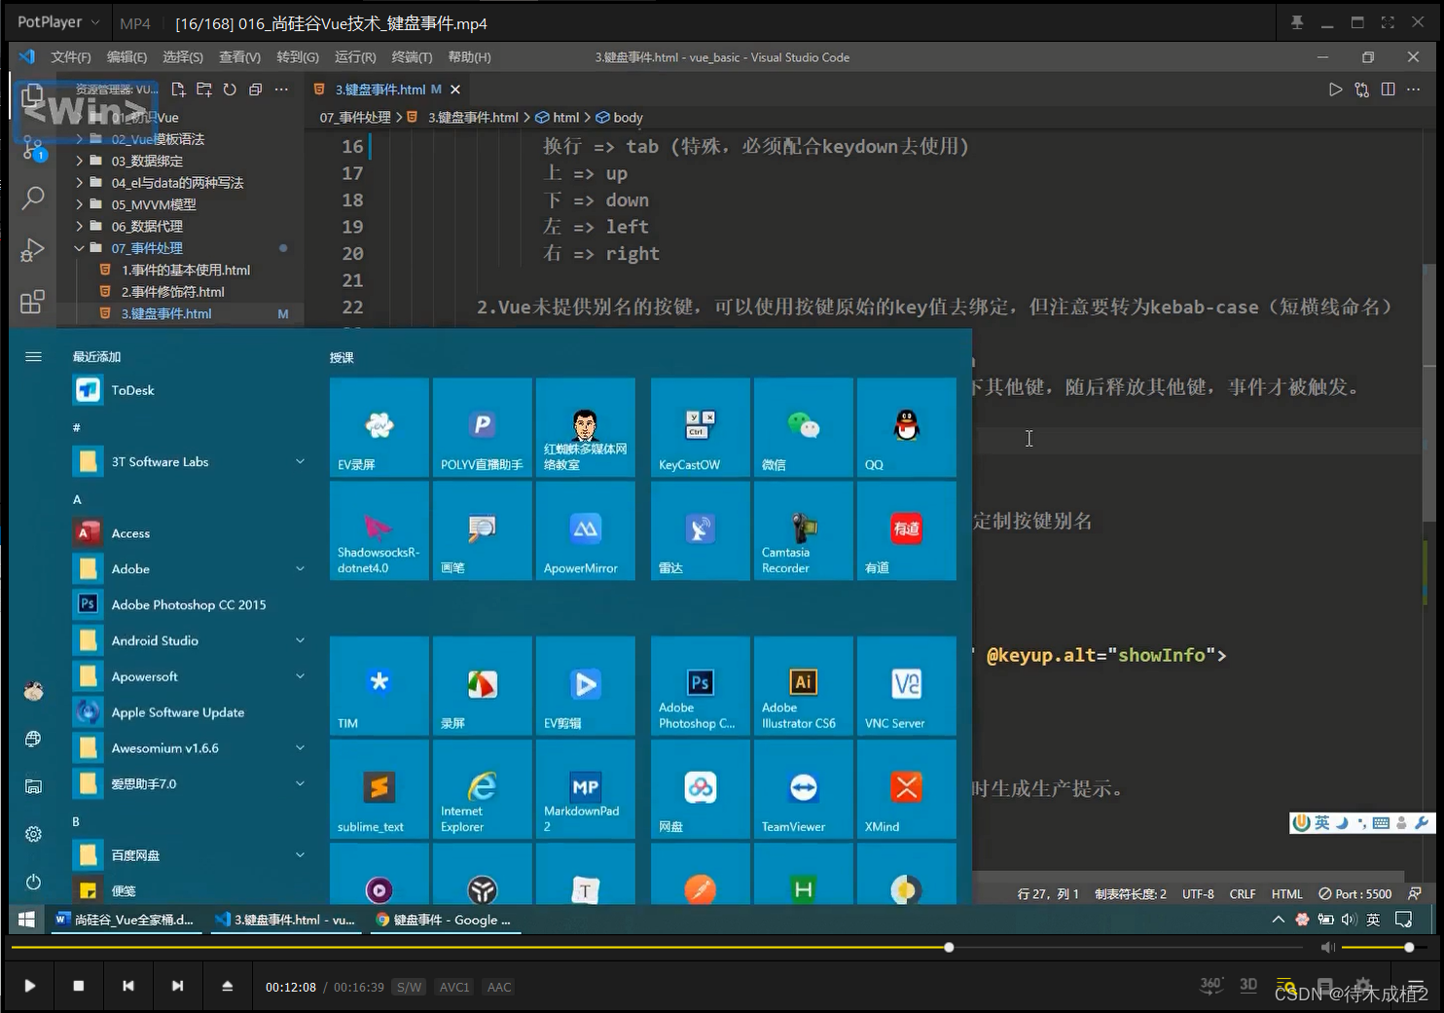This screenshot has height=1013, width=1444.
Task: Click the hamburger expand icon in Start menu
Action: (x=33, y=357)
